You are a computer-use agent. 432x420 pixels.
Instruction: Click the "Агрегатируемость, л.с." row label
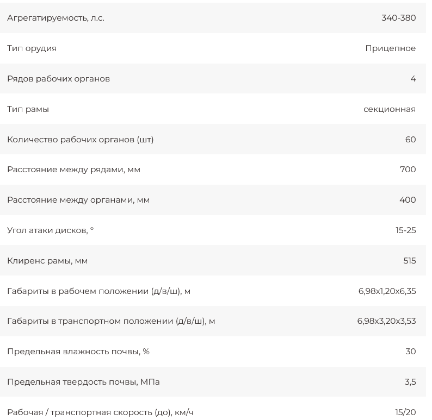pyautogui.click(x=55, y=18)
